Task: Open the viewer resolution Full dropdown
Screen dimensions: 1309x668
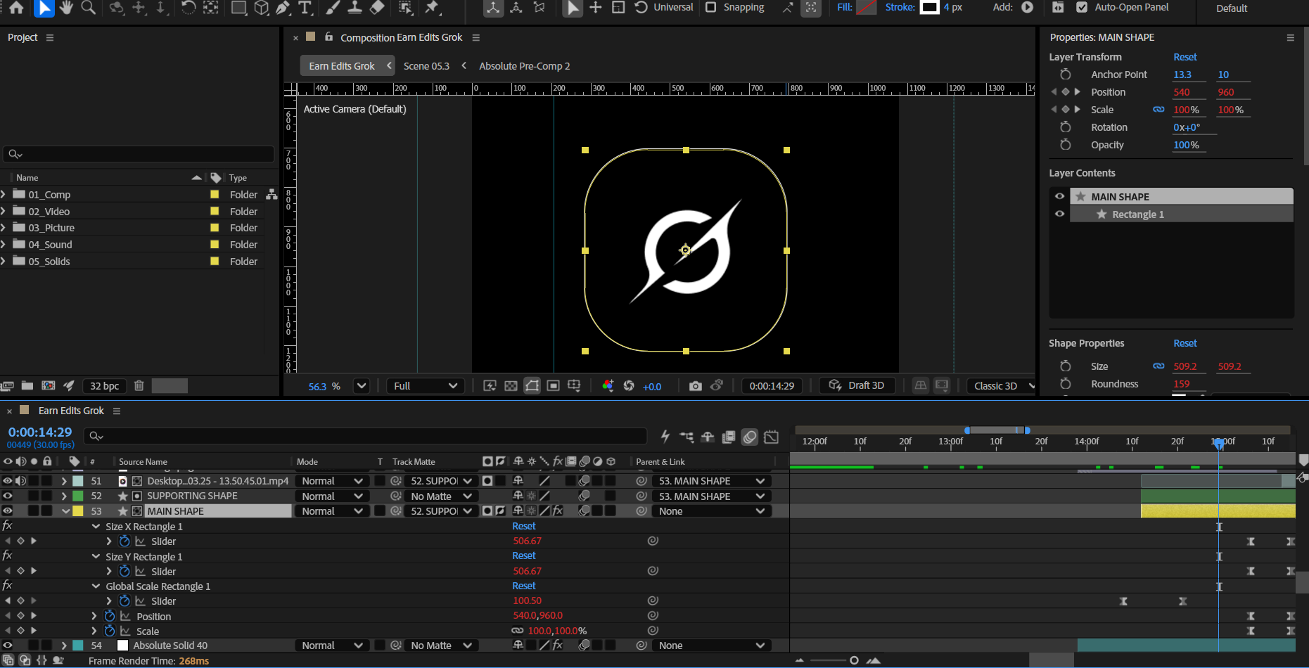Action: point(425,385)
